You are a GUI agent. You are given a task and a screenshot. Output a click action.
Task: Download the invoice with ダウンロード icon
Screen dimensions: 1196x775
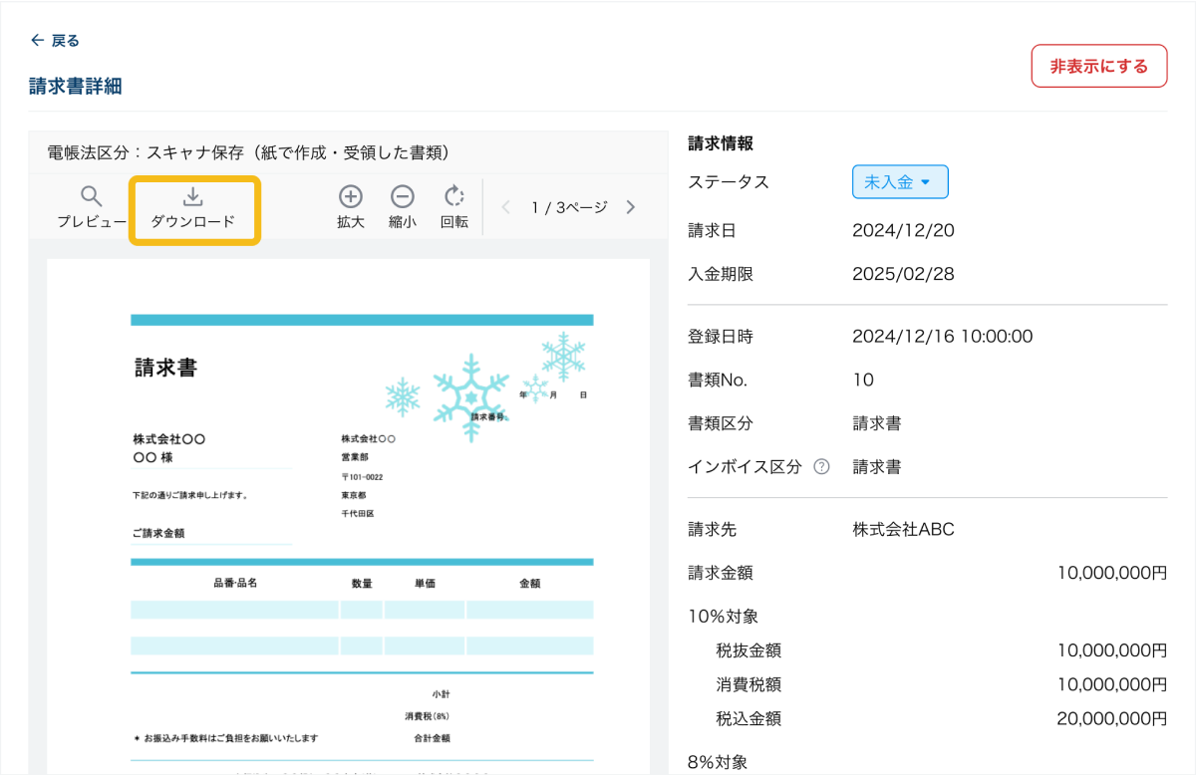pyautogui.click(x=193, y=208)
